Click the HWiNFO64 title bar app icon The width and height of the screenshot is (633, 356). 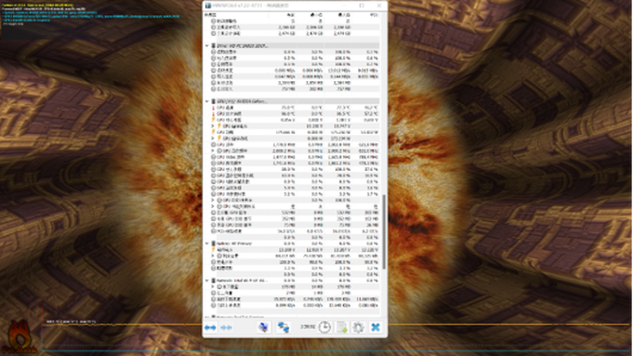[x=208, y=6]
